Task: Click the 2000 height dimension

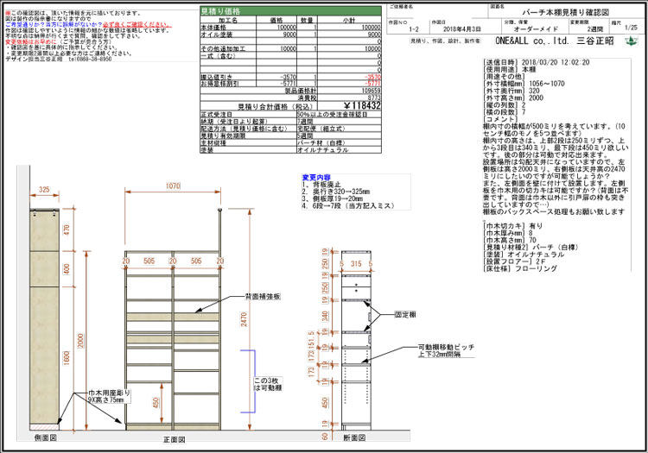Action: pyautogui.click(x=80, y=340)
